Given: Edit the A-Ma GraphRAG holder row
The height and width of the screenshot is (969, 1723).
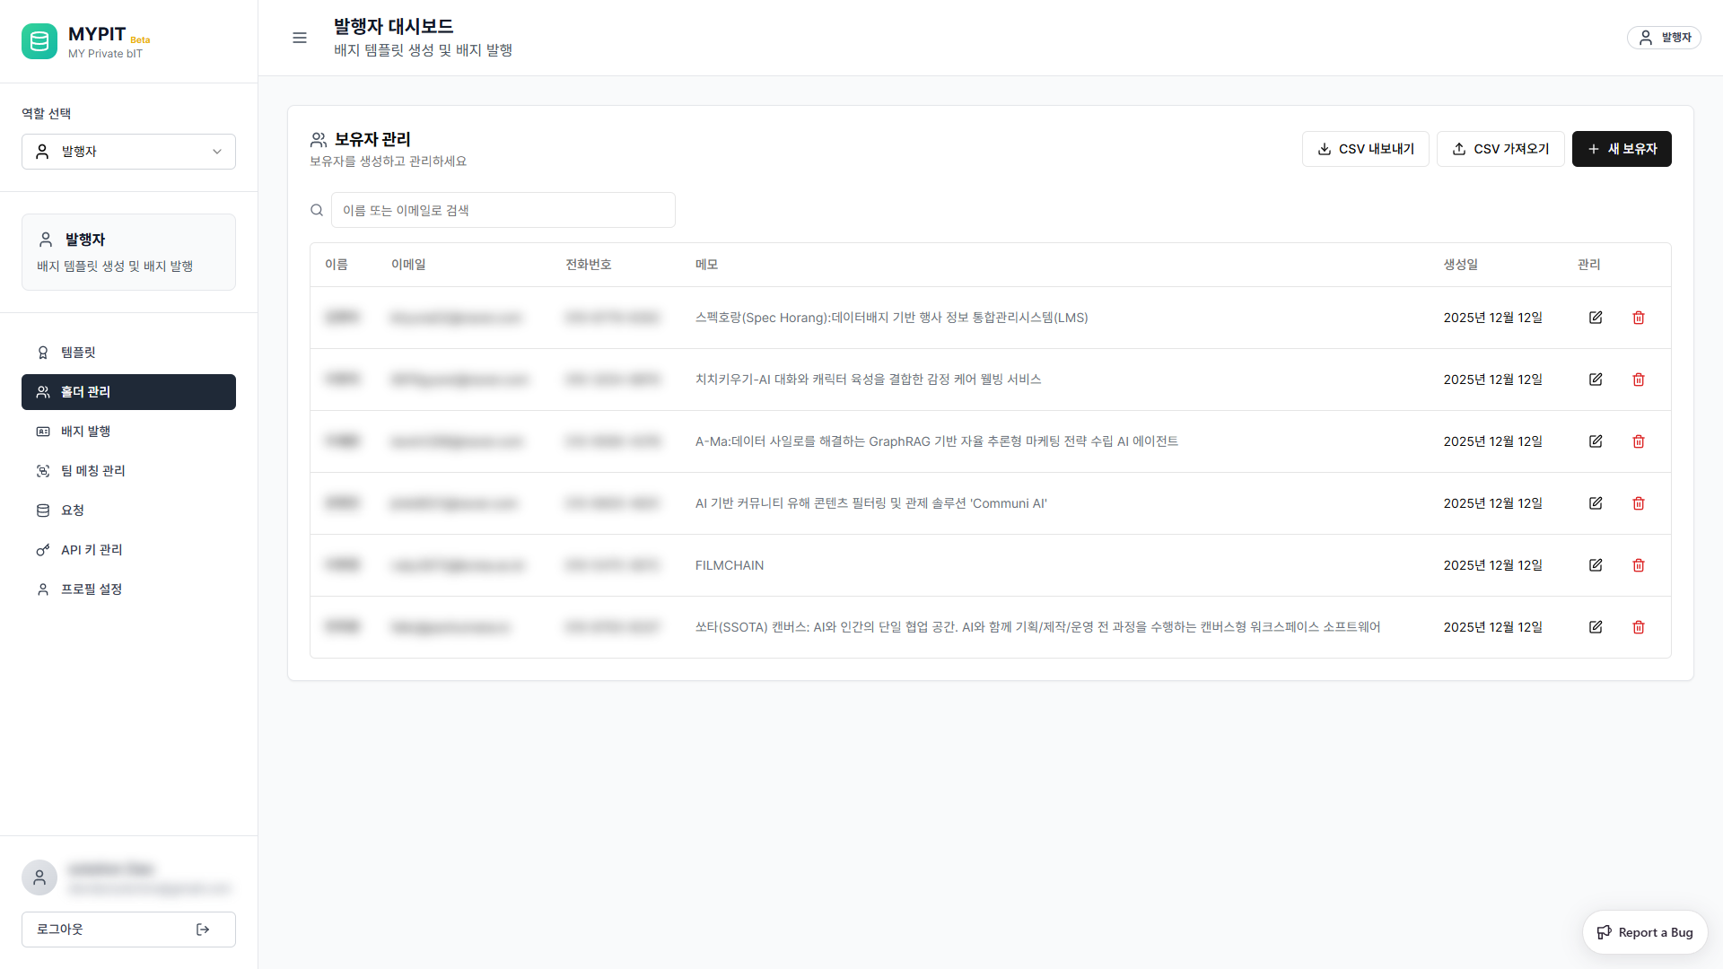Looking at the screenshot, I should (x=1596, y=441).
